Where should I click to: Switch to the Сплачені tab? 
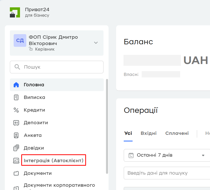(x=177, y=133)
